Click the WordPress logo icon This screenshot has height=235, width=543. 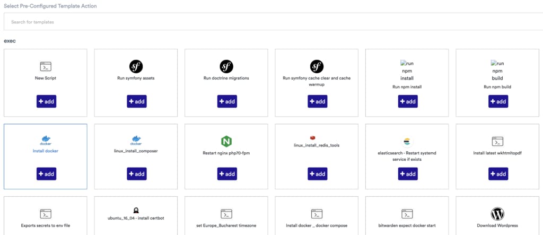(x=497, y=213)
